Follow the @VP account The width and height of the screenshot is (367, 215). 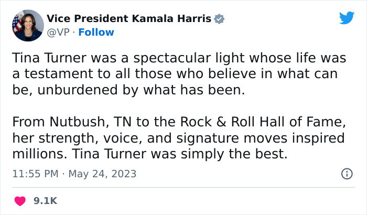(96, 33)
